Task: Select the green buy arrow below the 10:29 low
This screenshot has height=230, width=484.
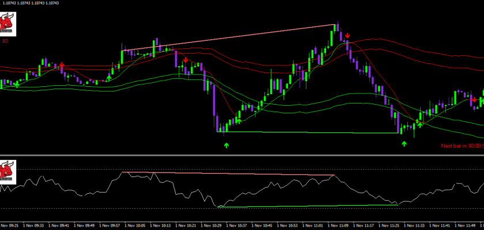Action: tap(226, 145)
